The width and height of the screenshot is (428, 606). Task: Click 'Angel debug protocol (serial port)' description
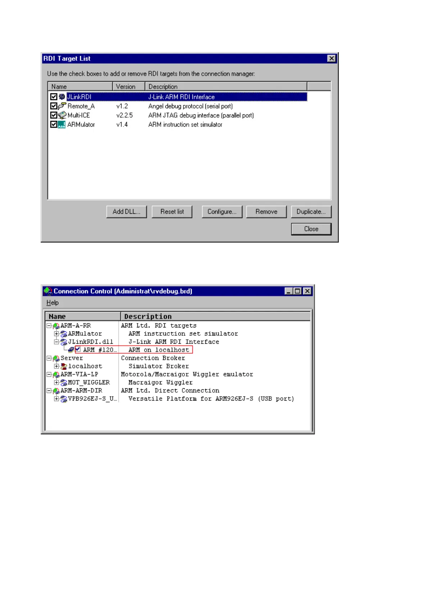point(191,106)
